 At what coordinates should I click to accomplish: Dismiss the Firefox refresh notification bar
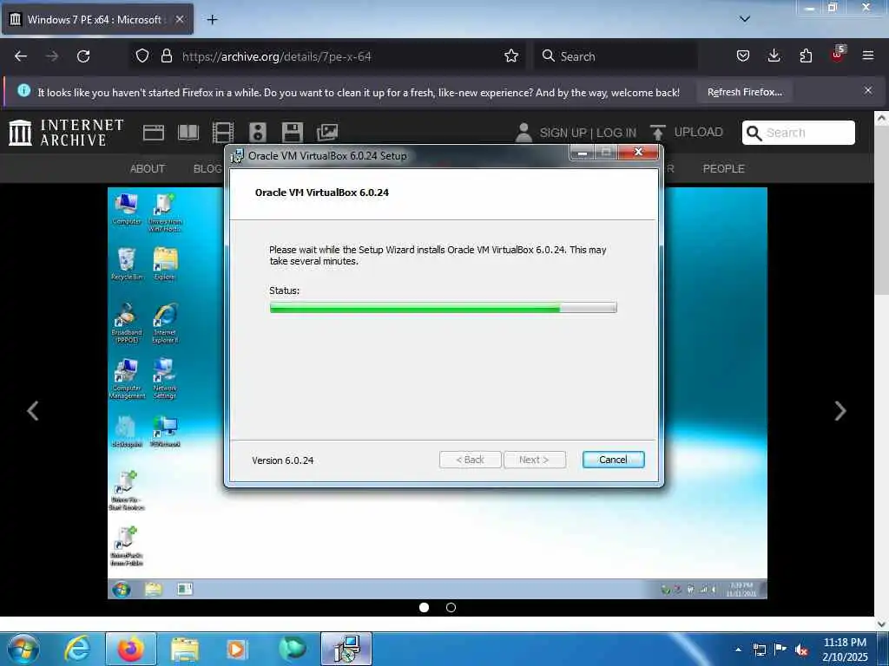868,90
